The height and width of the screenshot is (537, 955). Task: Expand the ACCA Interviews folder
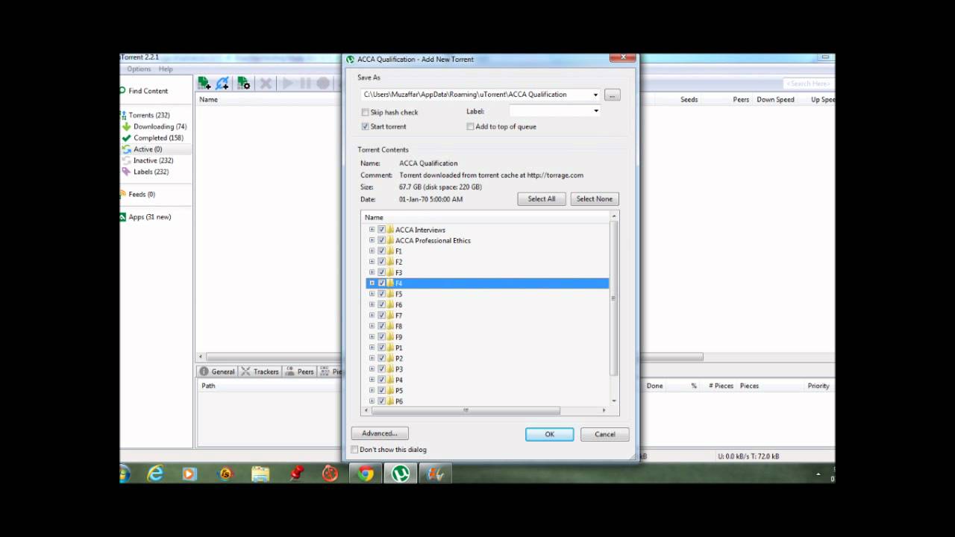click(x=372, y=230)
